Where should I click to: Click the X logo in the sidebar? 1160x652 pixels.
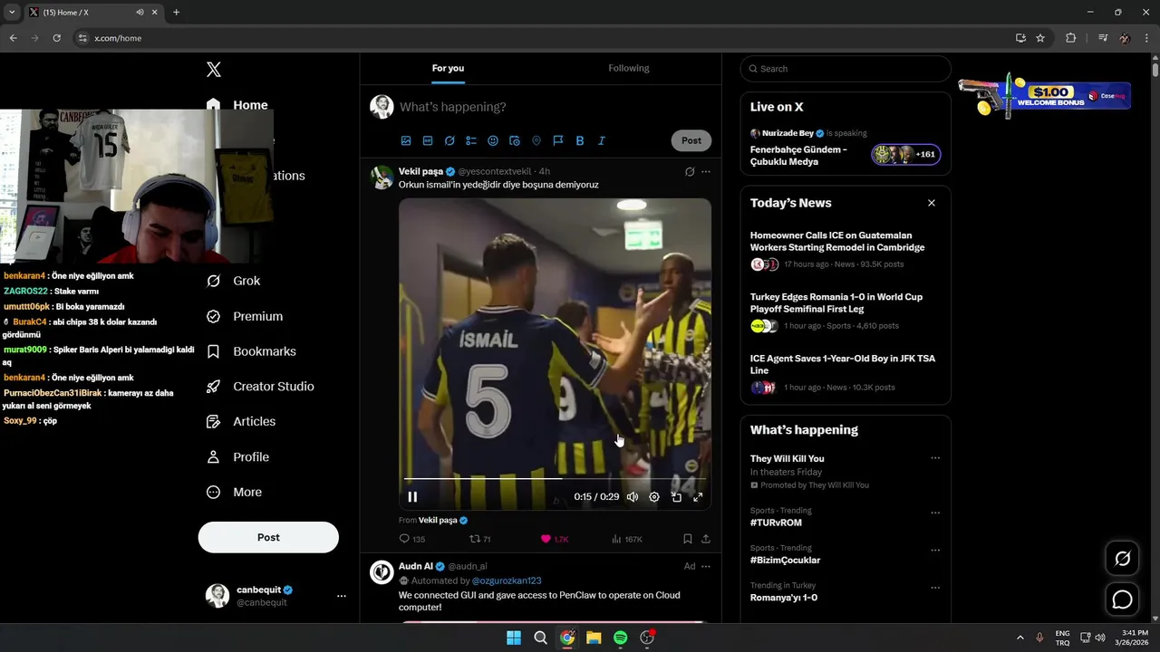click(x=214, y=70)
